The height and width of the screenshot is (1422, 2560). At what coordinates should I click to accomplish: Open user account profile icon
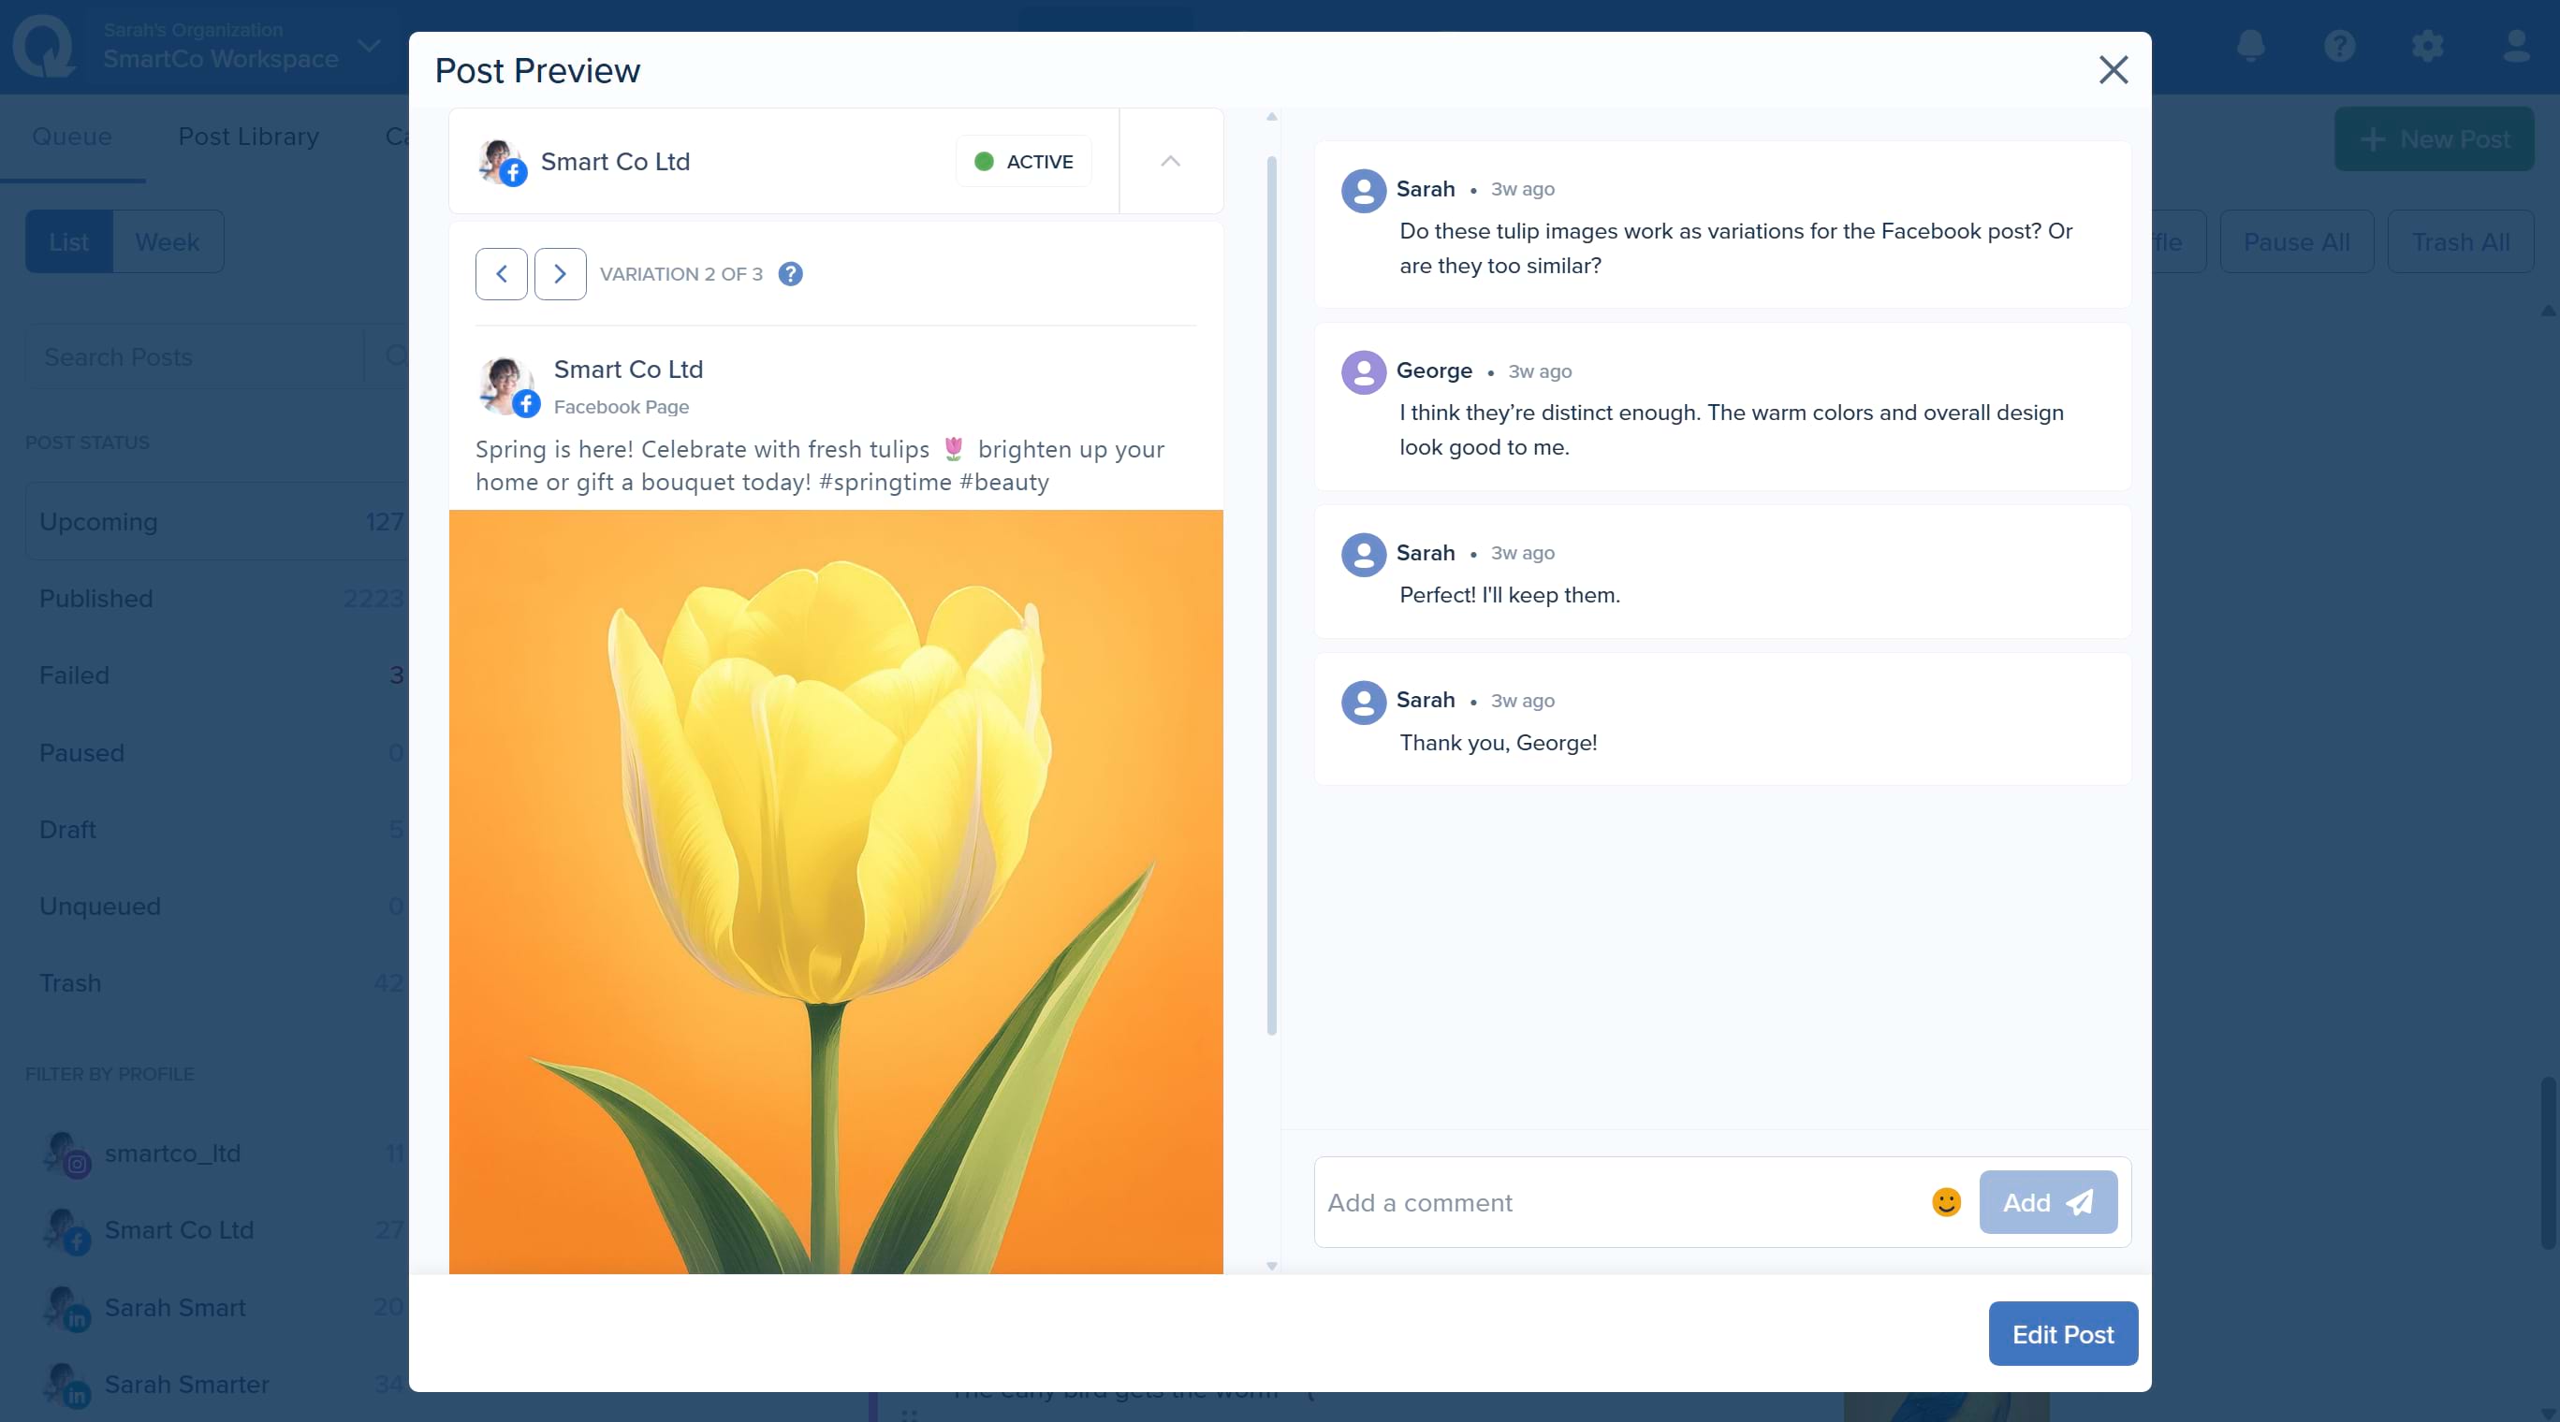(x=2515, y=46)
